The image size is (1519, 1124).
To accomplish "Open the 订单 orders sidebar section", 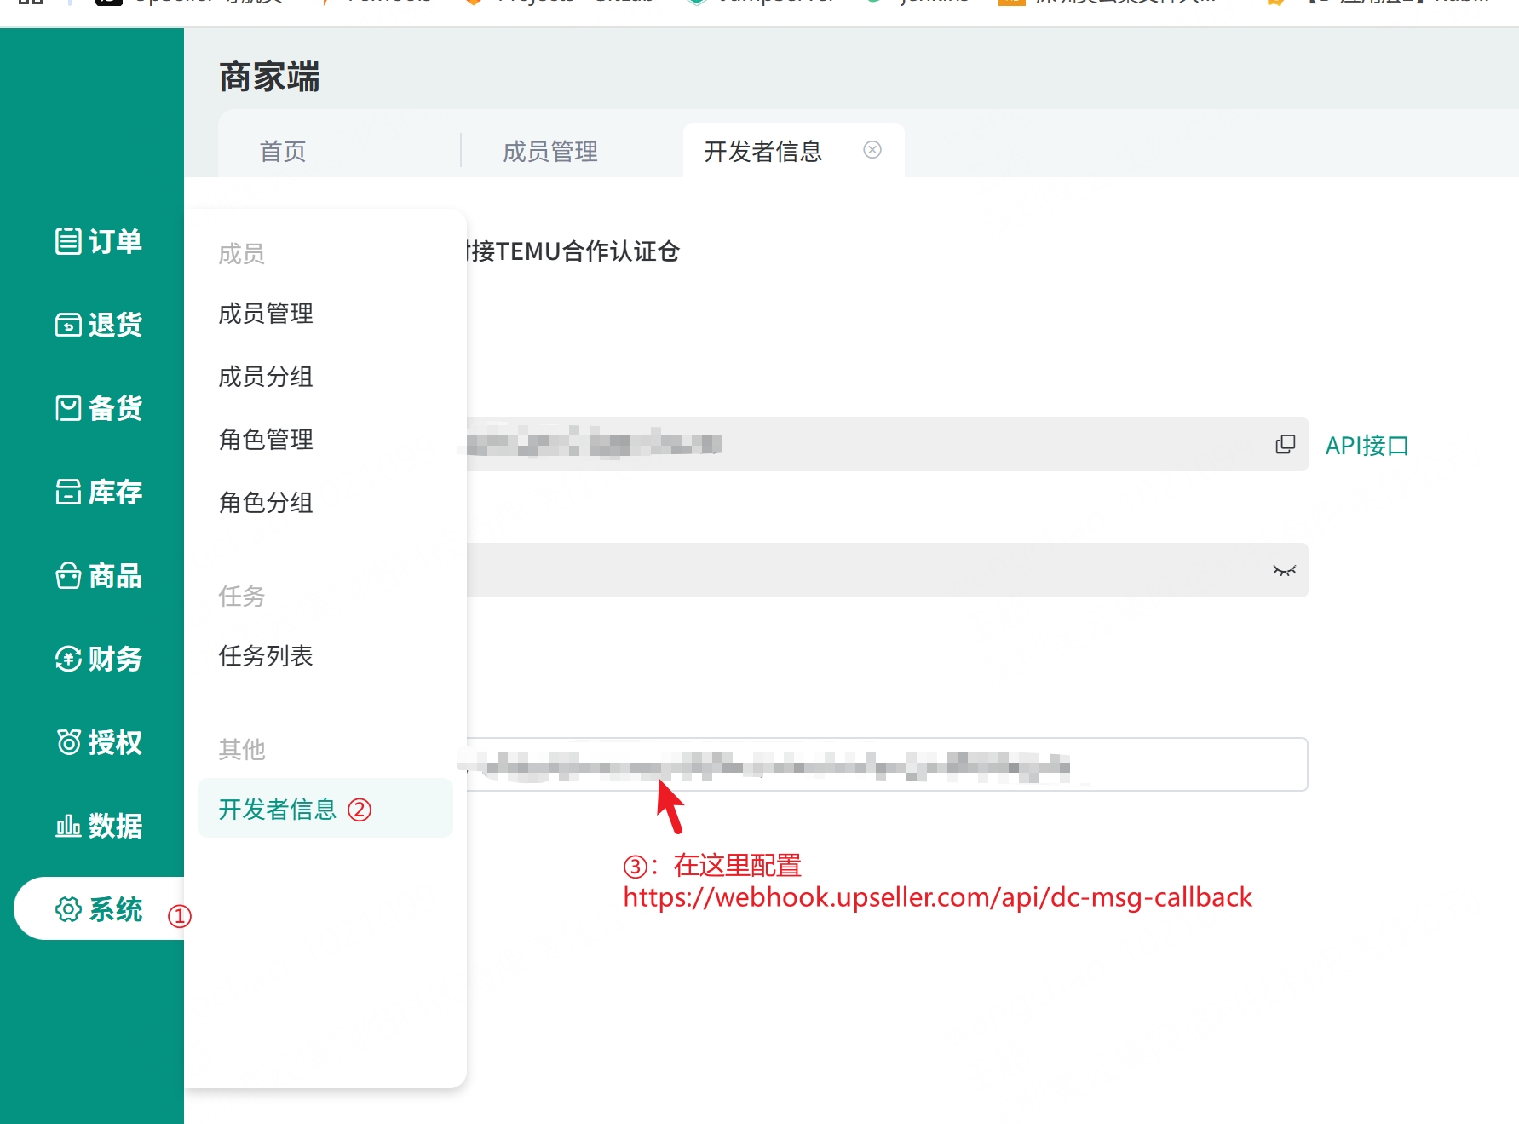I will point(99,241).
